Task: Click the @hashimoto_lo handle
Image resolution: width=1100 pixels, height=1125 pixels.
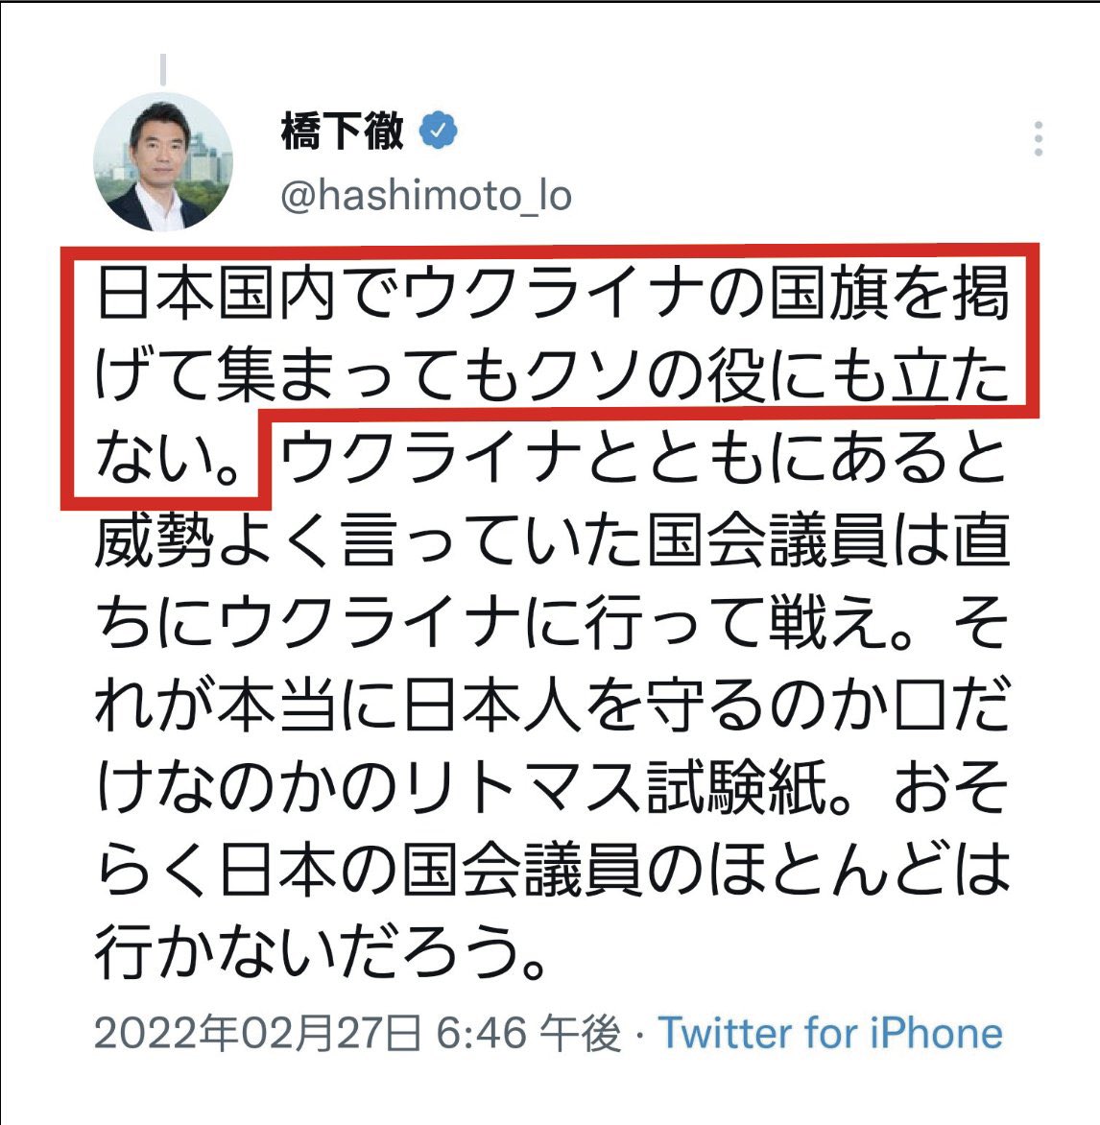Action: coord(426,196)
